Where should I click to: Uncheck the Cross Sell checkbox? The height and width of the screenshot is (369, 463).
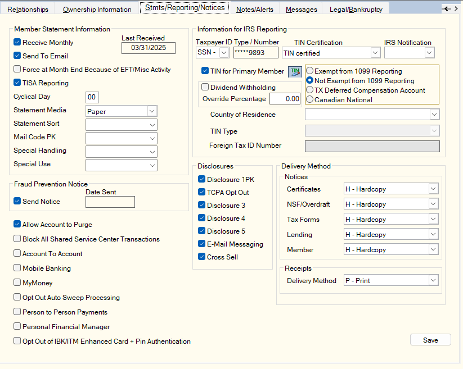[201, 257]
